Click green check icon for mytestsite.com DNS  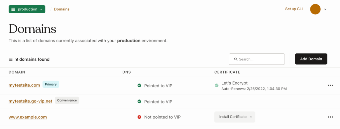[140, 86]
